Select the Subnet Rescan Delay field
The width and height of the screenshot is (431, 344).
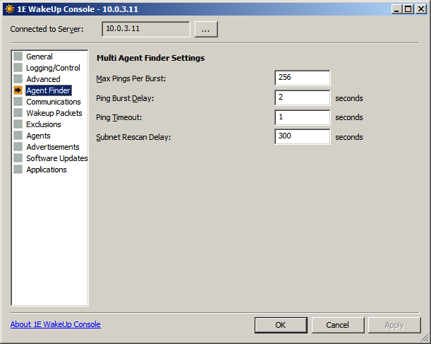pyautogui.click(x=303, y=136)
